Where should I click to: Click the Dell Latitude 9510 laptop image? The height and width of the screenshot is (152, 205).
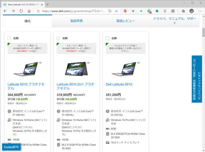tap(125, 69)
